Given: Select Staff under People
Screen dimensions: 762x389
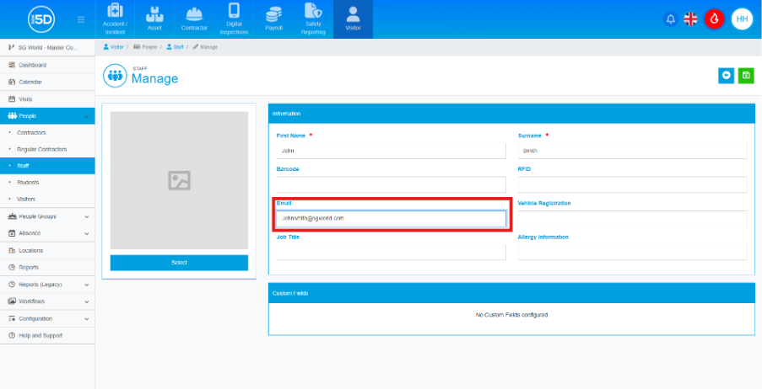Looking at the screenshot, I should [x=47, y=166].
